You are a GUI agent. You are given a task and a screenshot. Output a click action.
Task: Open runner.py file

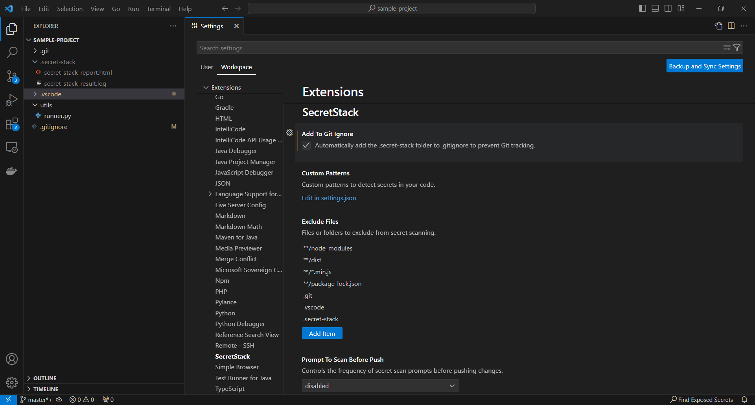point(104,116)
